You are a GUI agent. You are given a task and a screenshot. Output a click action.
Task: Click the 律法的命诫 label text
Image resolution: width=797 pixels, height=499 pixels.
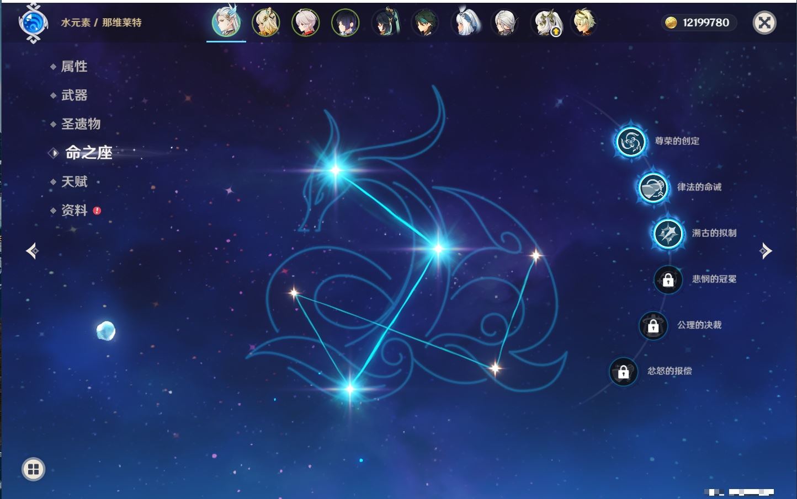(x=699, y=187)
